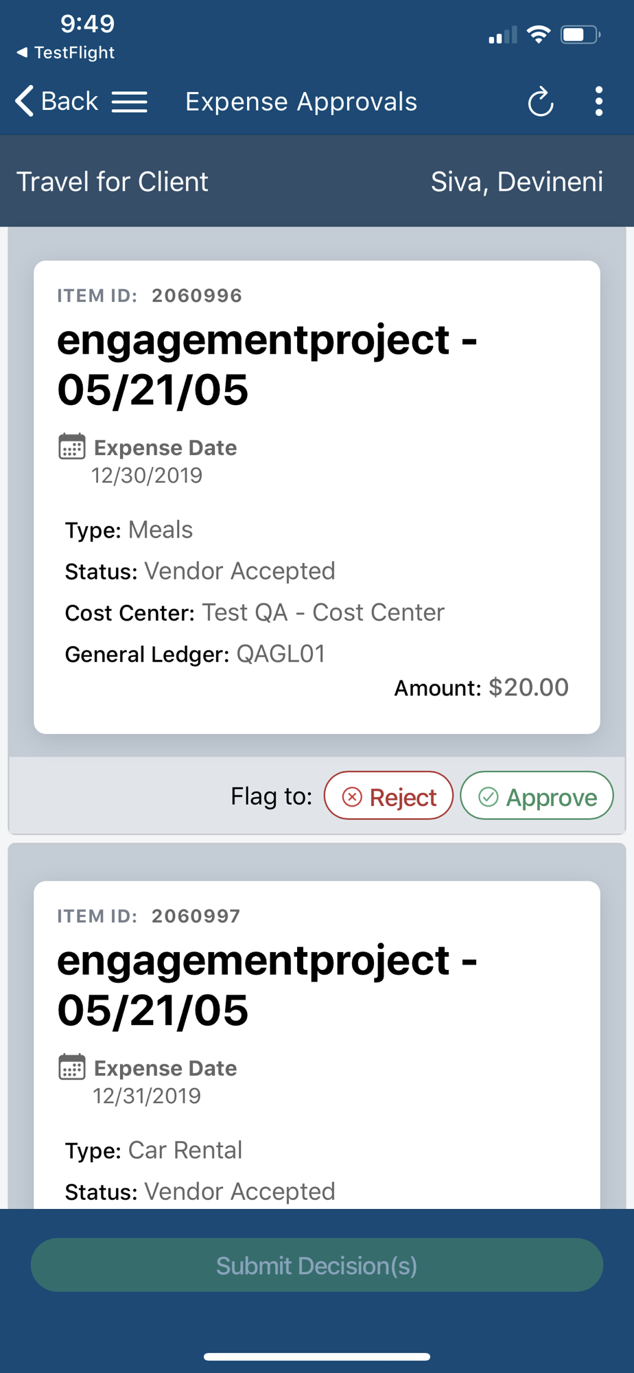Tap the $20.00 amount on Meals expense
Screen dimensions: 634x1373
(x=528, y=687)
